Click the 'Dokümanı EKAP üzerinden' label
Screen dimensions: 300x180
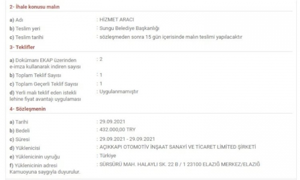coord(43,60)
